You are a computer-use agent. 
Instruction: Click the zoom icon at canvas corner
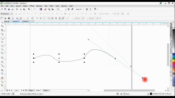click(x=168, y=90)
